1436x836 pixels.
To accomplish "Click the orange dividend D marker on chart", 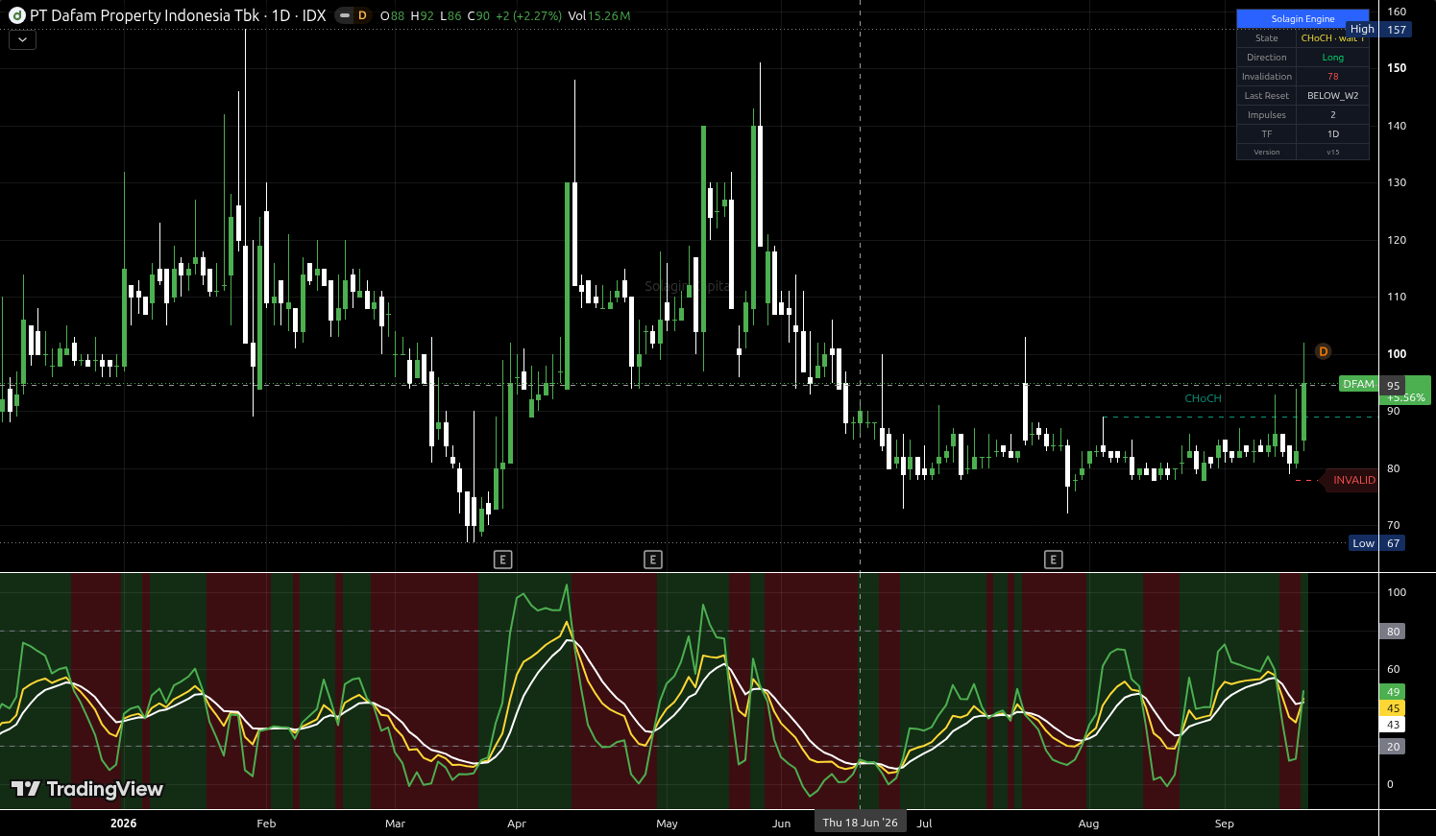I will tap(1323, 351).
